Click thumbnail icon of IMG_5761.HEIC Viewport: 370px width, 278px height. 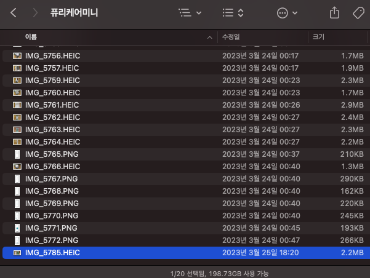pos(17,105)
